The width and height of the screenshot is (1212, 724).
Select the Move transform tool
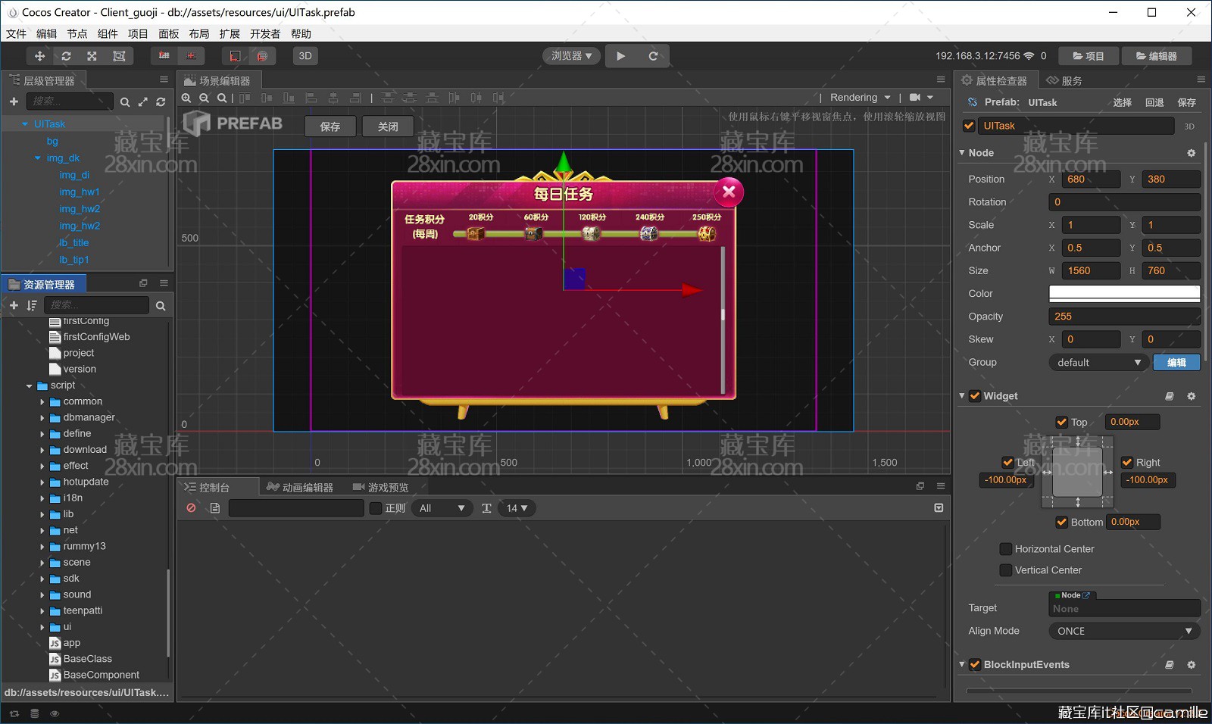tap(39, 56)
